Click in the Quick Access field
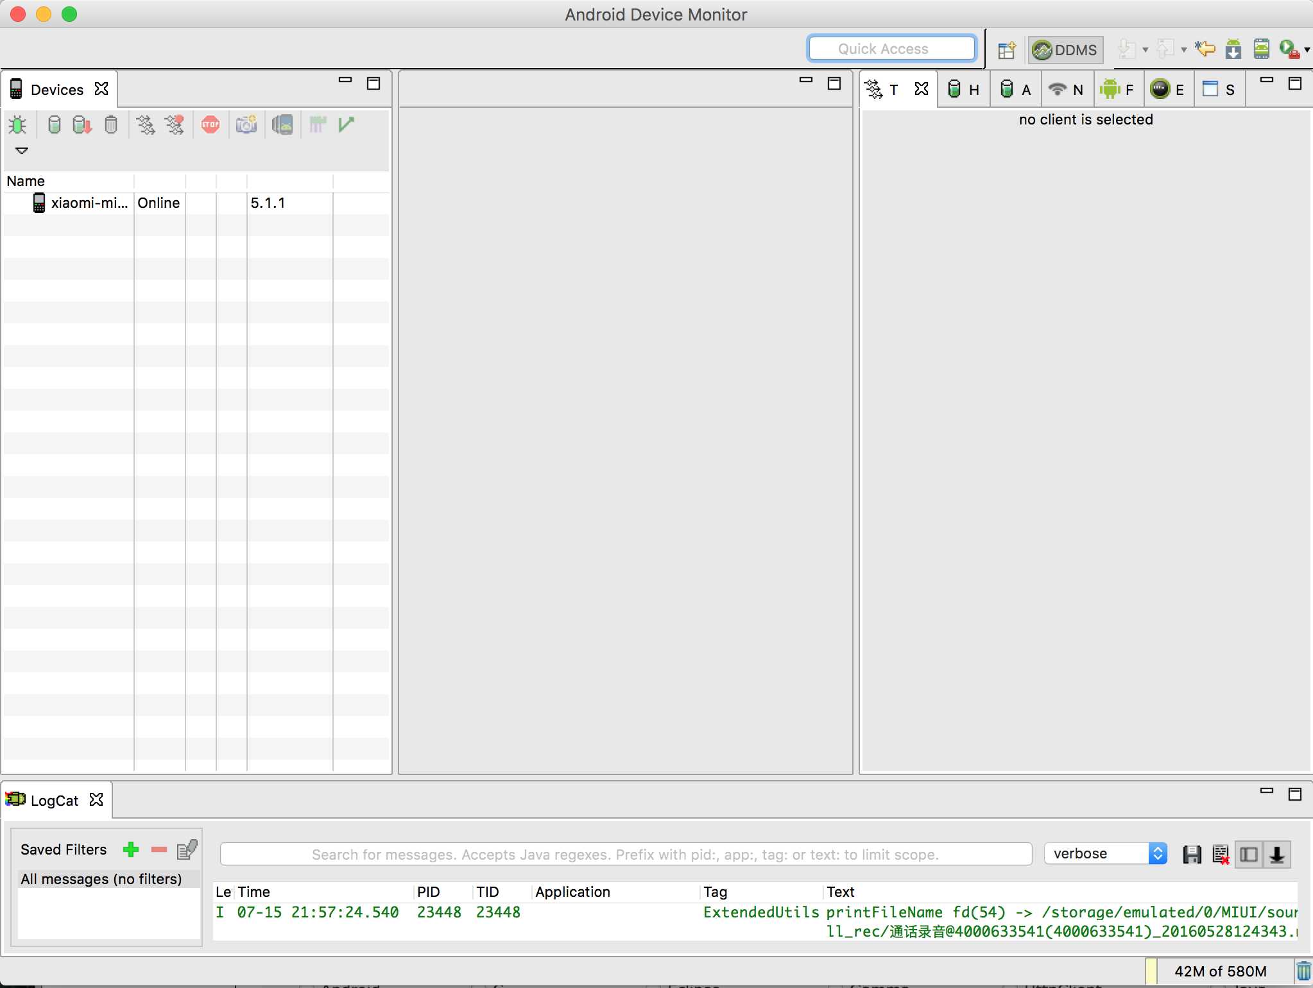This screenshot has width=1313, height=988. [892, 49]
